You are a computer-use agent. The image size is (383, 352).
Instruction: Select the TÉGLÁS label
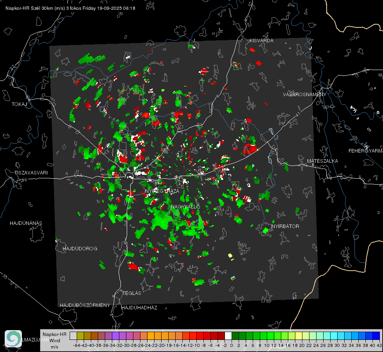pos(132,293)
